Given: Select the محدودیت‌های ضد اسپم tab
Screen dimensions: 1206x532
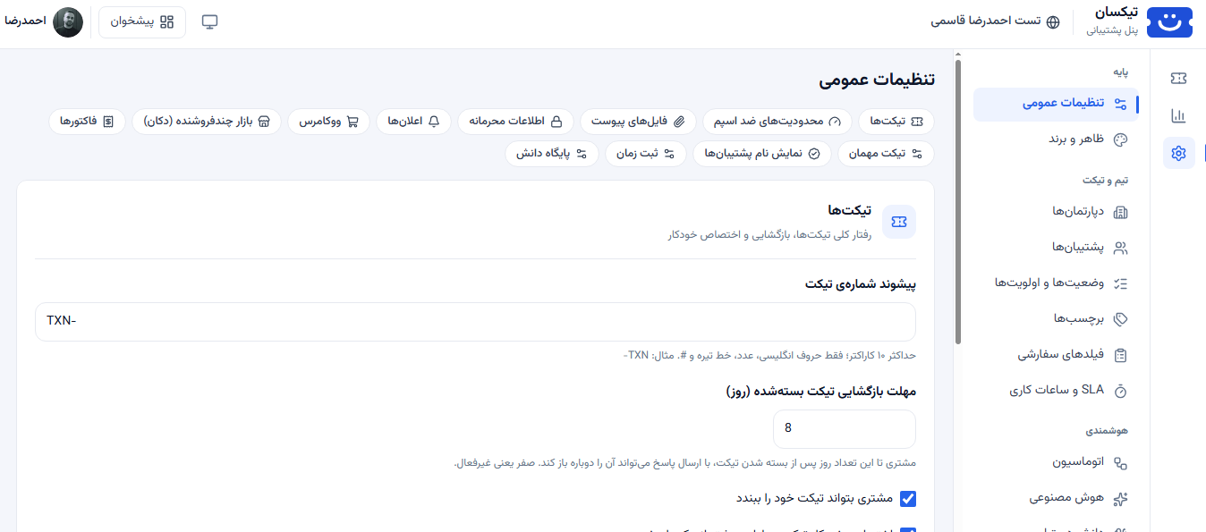Looking at the screenshot, I should [777, 121].
